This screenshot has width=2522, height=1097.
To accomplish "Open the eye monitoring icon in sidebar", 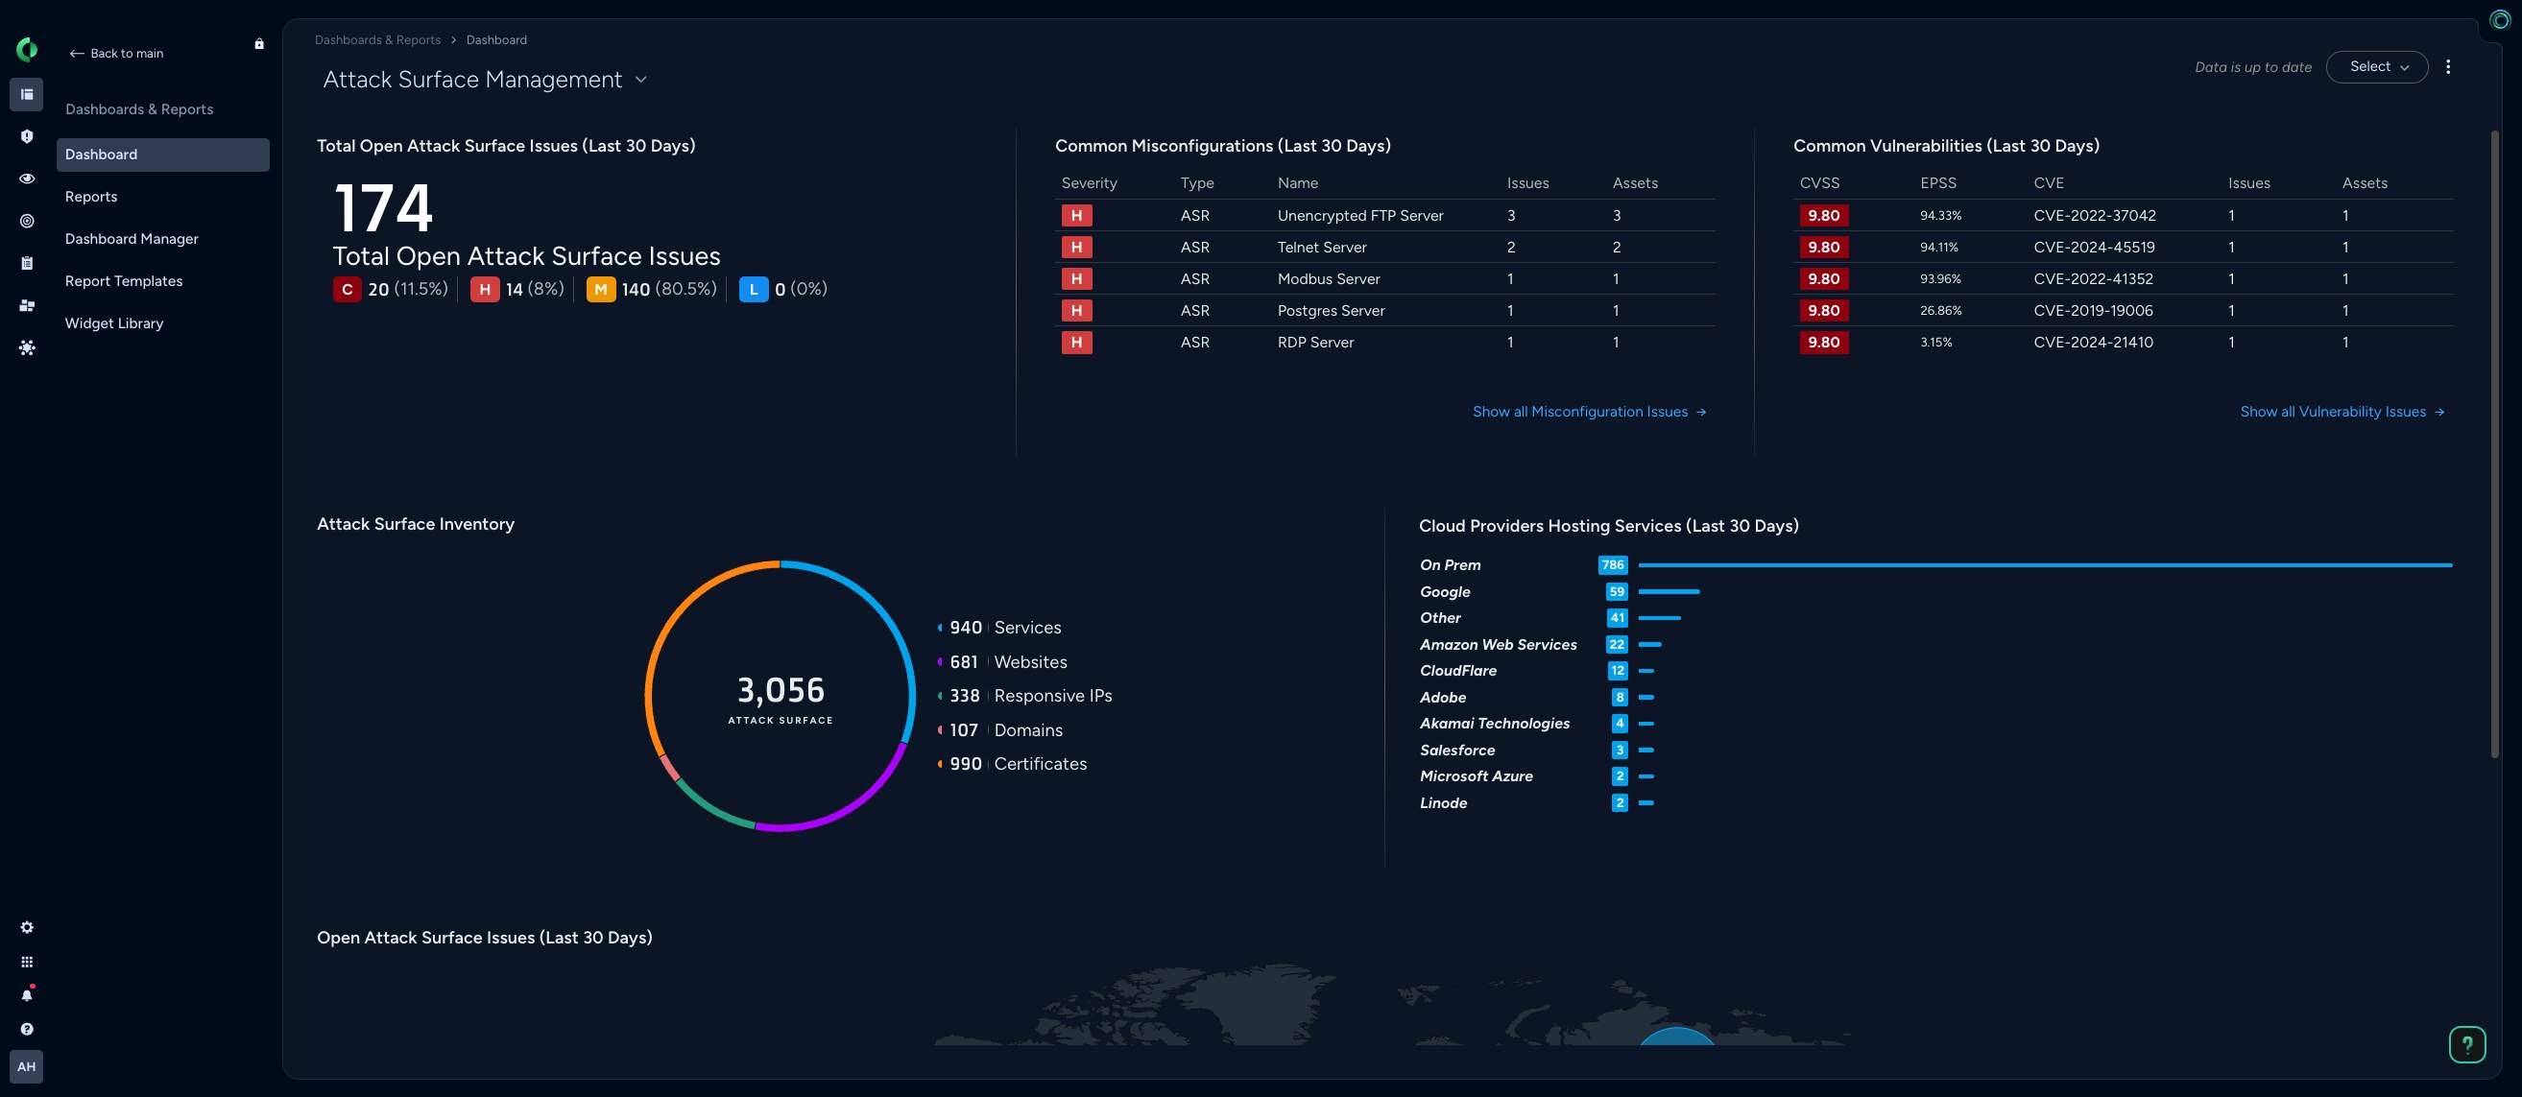I will coord(27,179).
